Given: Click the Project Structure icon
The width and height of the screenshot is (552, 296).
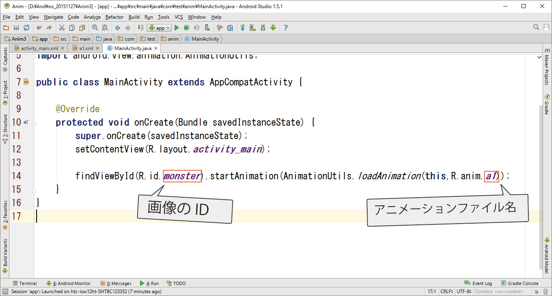Looking at the screenshot, I should [230, 28].
